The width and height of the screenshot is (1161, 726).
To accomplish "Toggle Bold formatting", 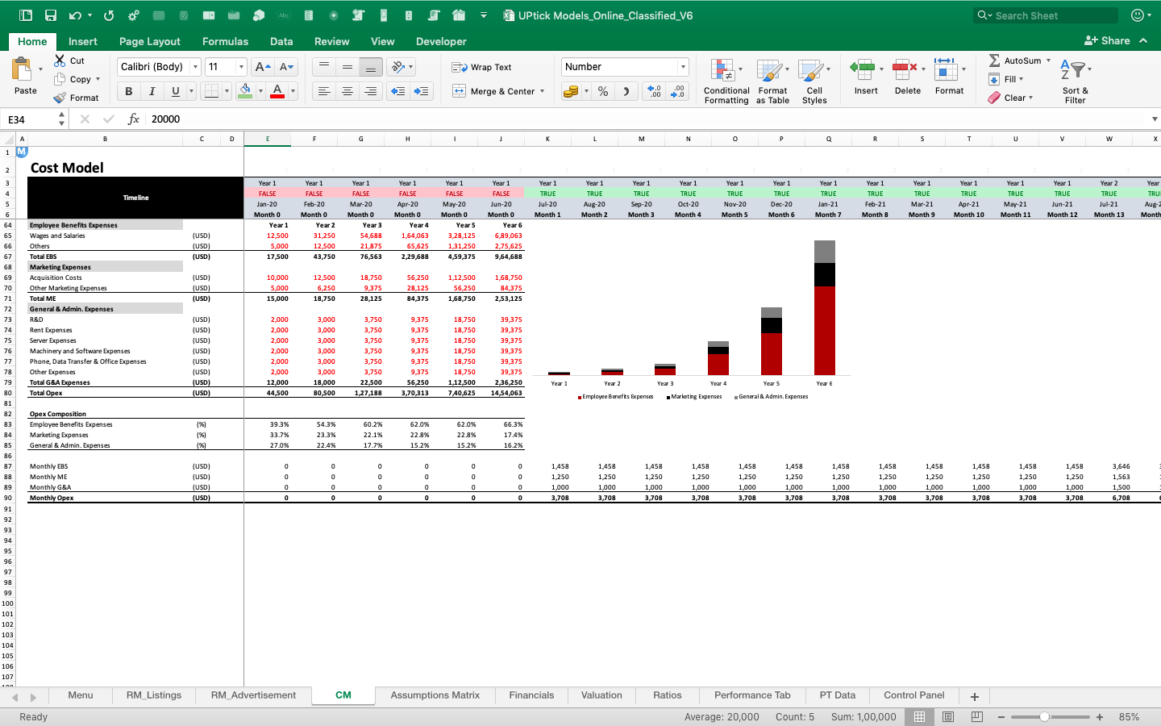I will (x=128, y=91).
